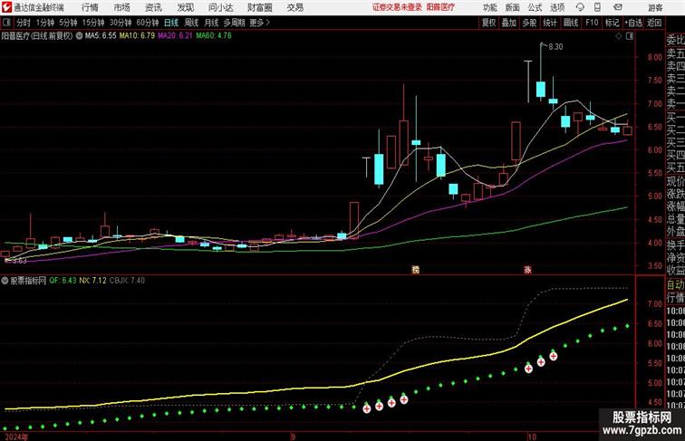Open the 发现 menu
Image resolution: width=685 pixels, height=441 pixels.
point(185,7)
